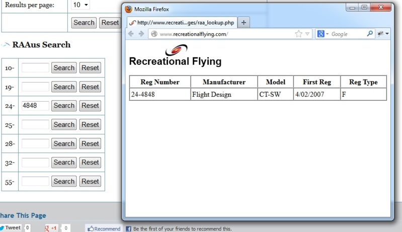Click the Facebook icon beside recommend text
The width and height of the screenshot is (402, 232).
point(128,228)
